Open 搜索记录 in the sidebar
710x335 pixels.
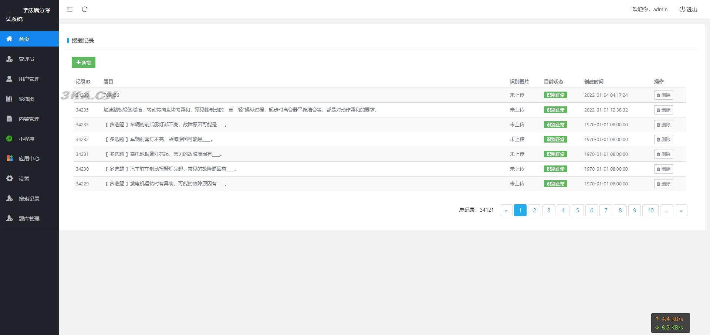(29, 199)
